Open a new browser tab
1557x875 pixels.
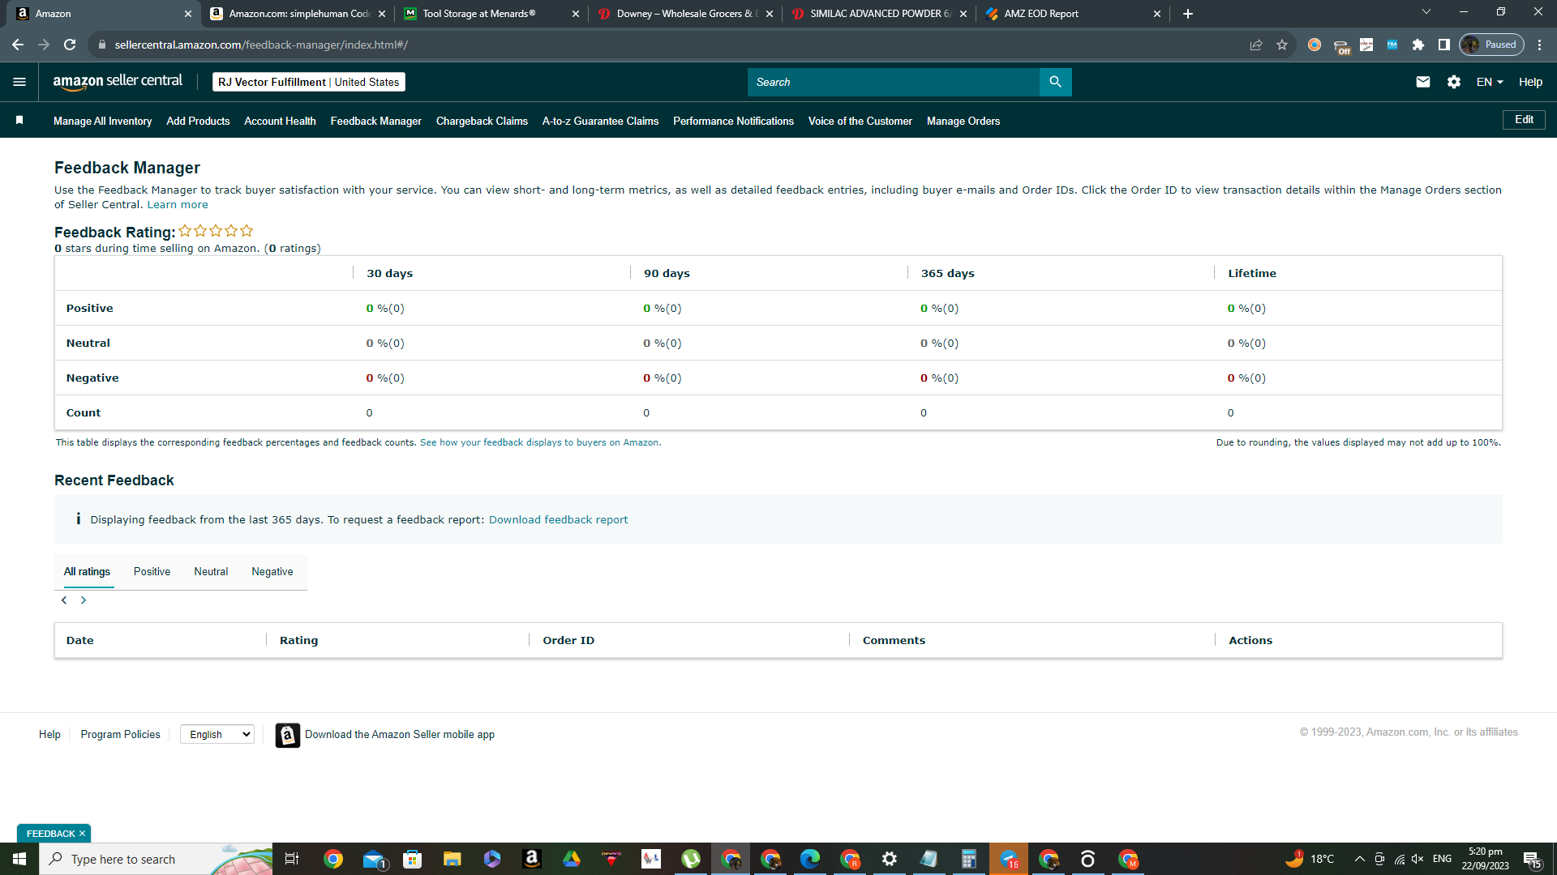1188,14
